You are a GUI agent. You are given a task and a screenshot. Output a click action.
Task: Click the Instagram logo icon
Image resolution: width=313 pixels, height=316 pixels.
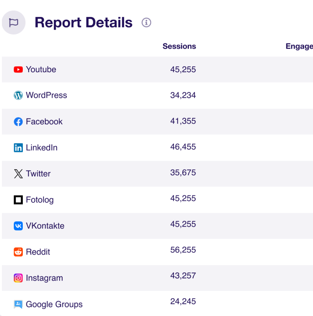point(18,278)
